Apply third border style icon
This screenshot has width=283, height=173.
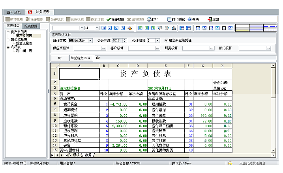(x=211, y=28)
